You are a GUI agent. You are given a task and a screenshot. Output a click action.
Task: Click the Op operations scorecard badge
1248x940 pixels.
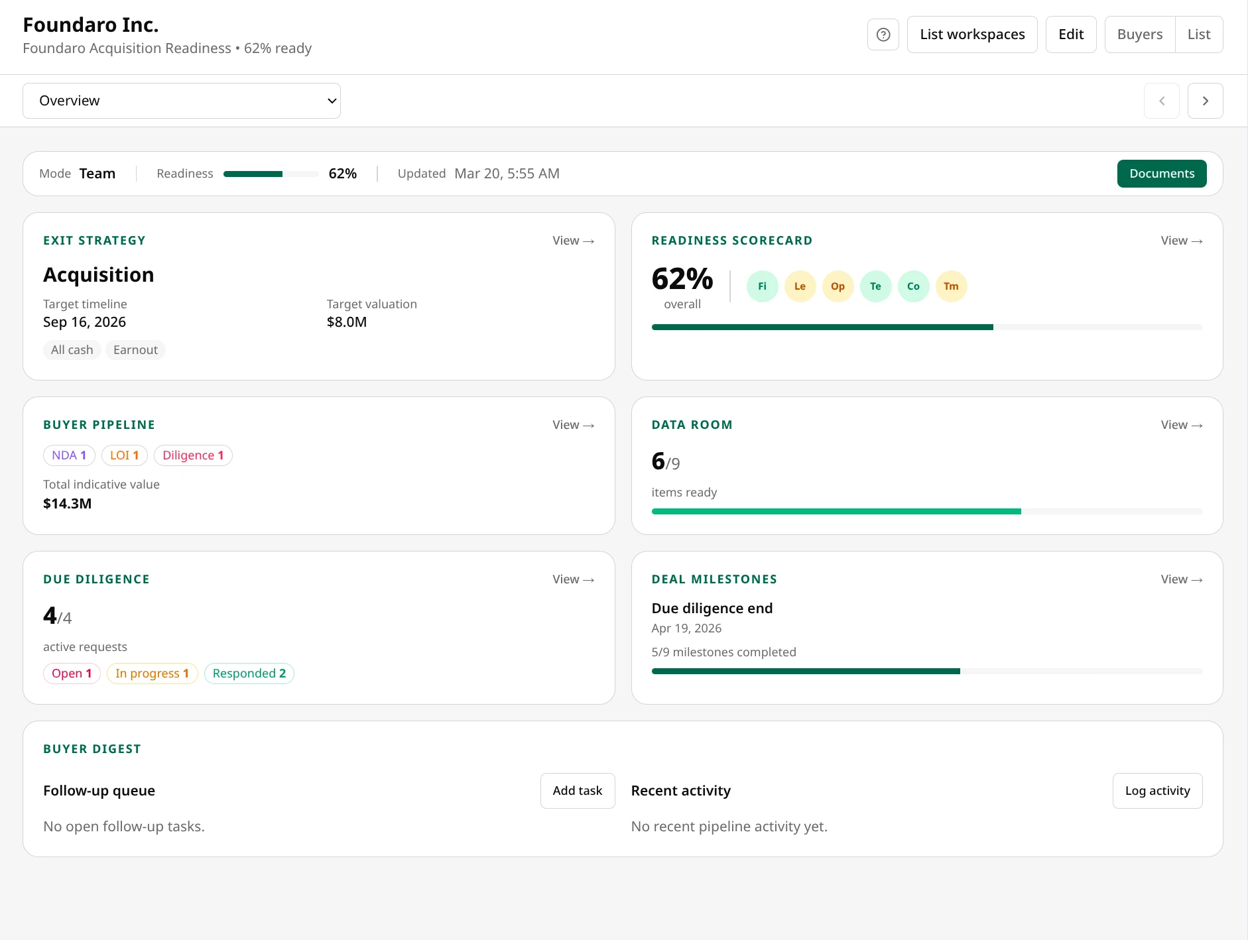(838, 286)
